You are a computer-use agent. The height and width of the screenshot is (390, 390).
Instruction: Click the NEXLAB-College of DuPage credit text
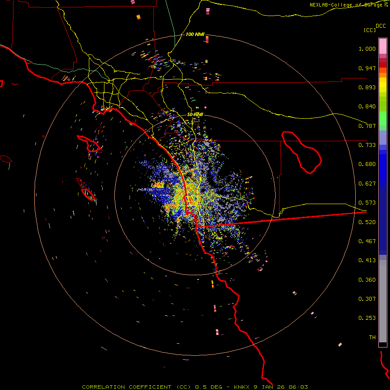pyautogui.click(x=347, y=5)
